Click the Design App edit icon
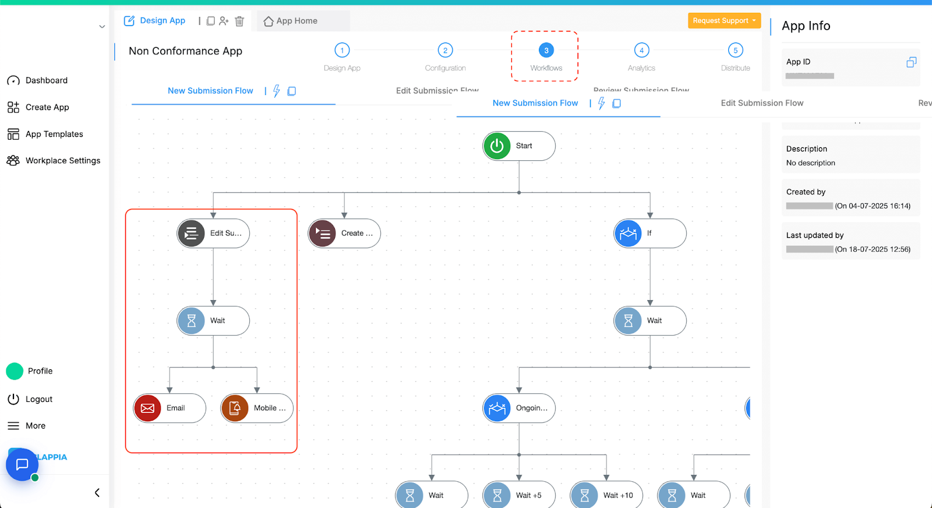932x508 pixels. coord(129,21)
